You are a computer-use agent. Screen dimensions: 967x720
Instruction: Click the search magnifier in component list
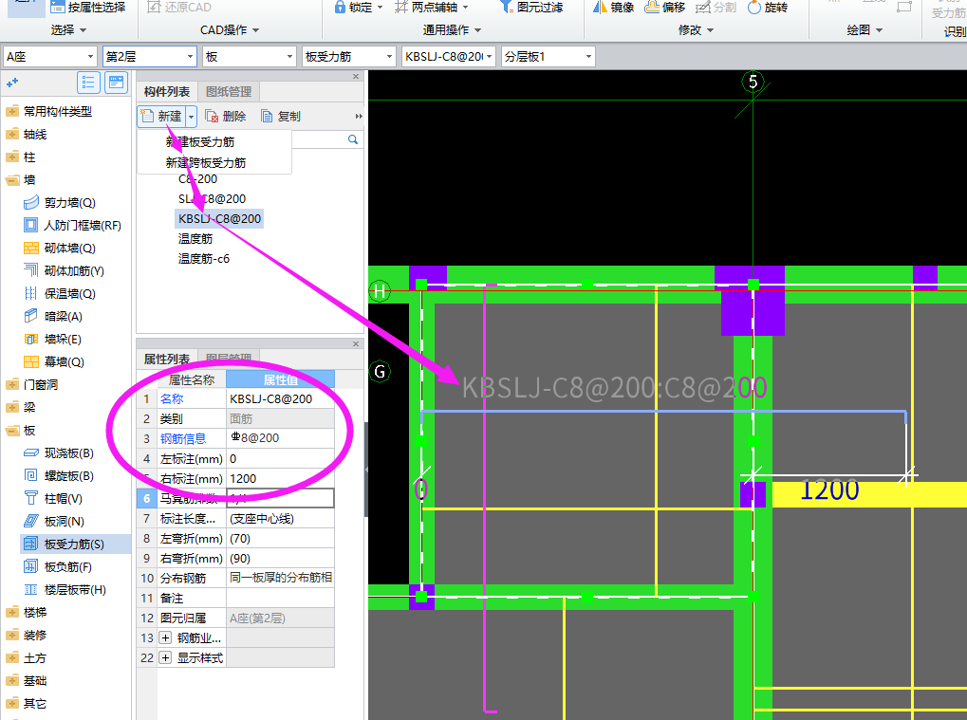(353, 140)
